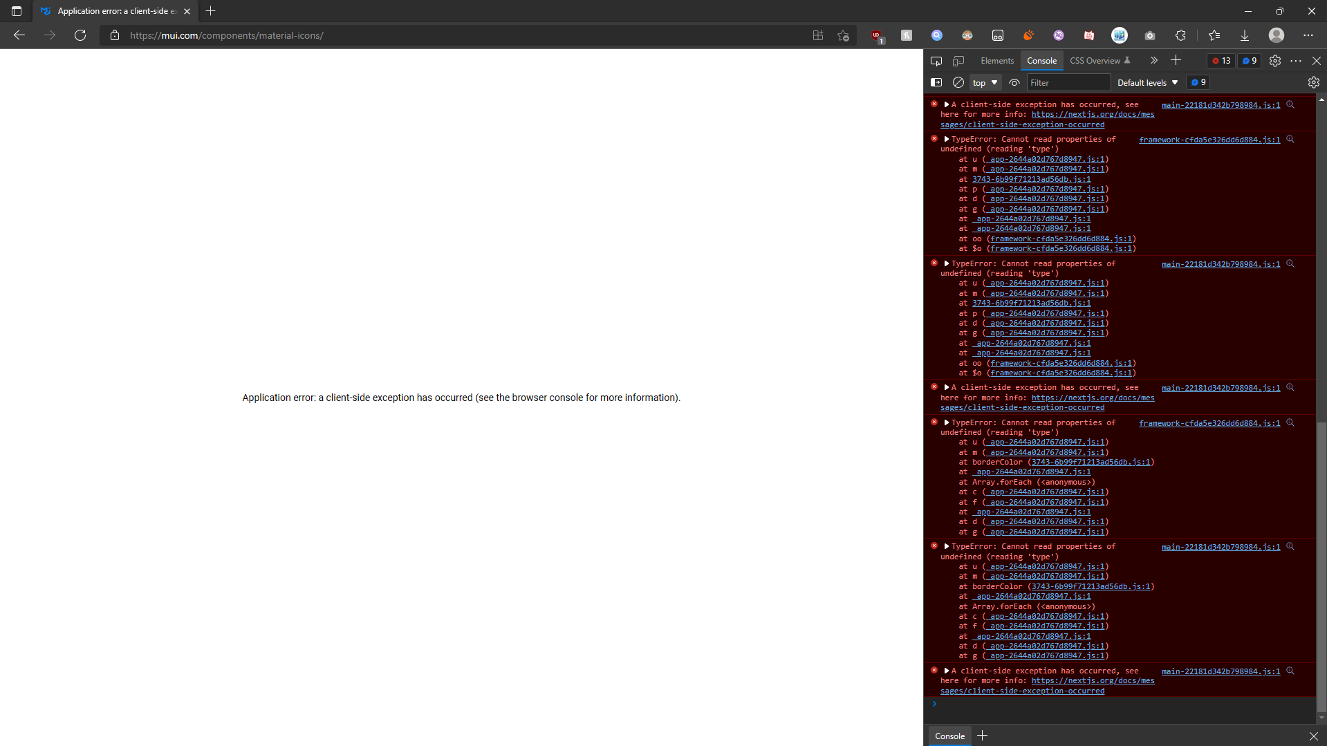The height and width of the screenshot is (746, 1327).
Task: Reload the mui.com page
Action: pyautogui.click(x=80, y=35)
